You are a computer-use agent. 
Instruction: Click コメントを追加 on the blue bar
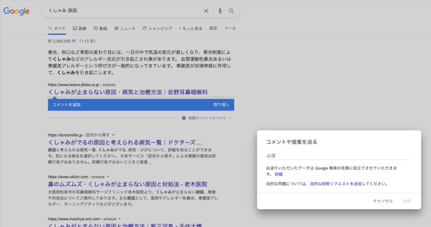coord(66,105)
